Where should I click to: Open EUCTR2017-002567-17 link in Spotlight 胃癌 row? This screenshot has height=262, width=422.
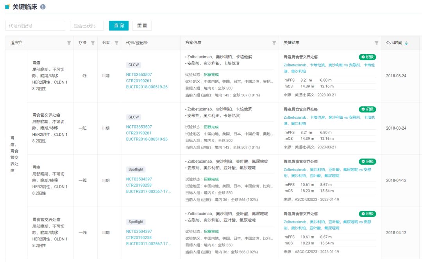(148, 191)
